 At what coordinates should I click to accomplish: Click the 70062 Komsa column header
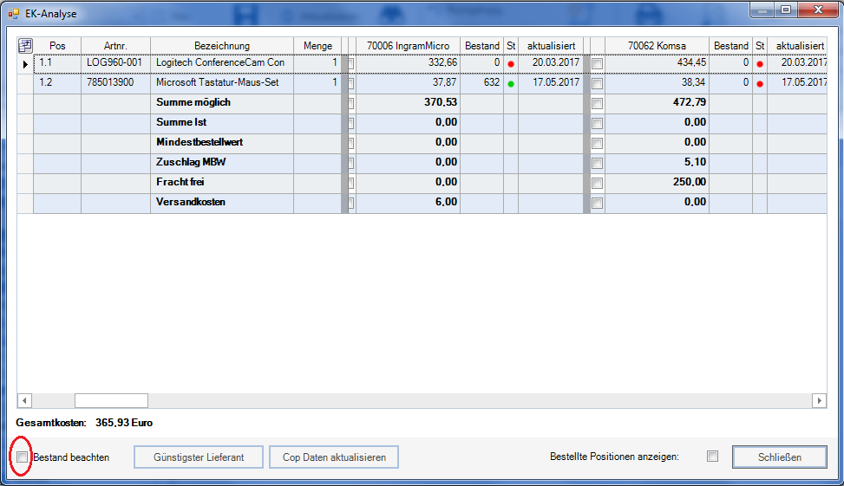(x=656, y=45)
